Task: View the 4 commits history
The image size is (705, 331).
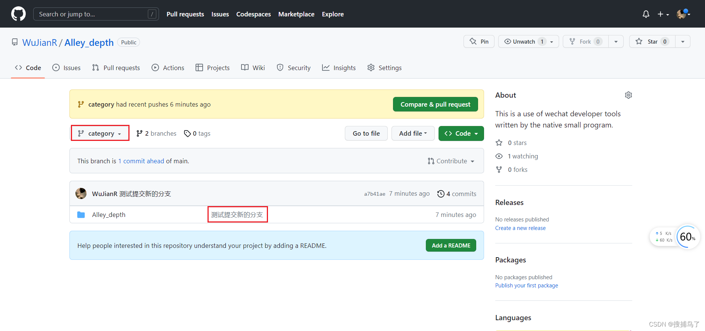Action: pos(457,194)
